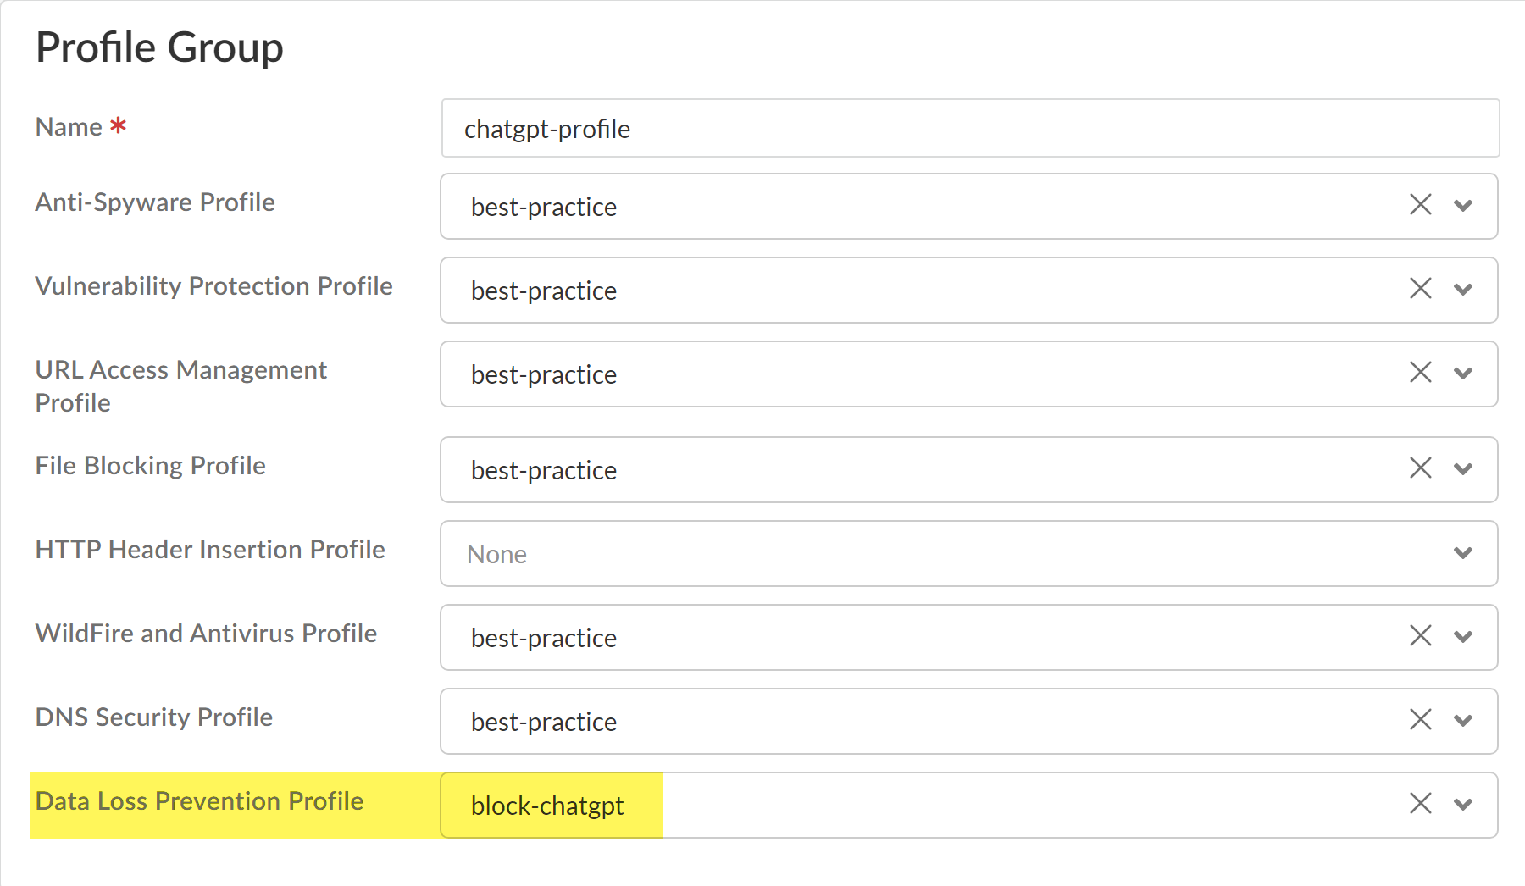
Task: Expand the WildFire and Antivirus Profile chevron
Action: 1463,637
